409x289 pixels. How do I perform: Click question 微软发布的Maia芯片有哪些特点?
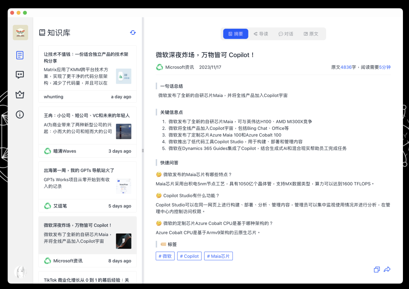(197, 175)
